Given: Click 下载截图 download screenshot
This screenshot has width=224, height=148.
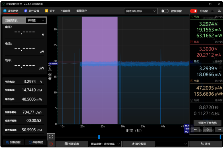Looking at the screenshot, I should click(x=65, y=11).
